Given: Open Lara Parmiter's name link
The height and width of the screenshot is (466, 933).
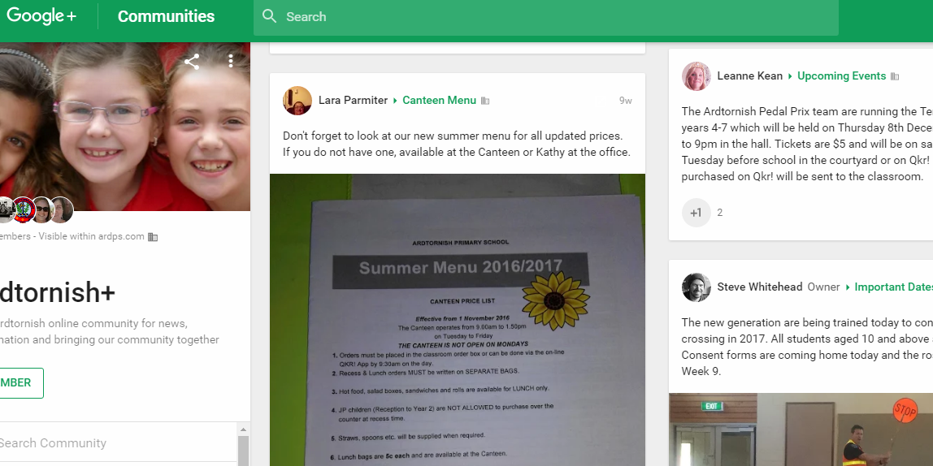Looking at the screenshot, I should coord(353,101).
